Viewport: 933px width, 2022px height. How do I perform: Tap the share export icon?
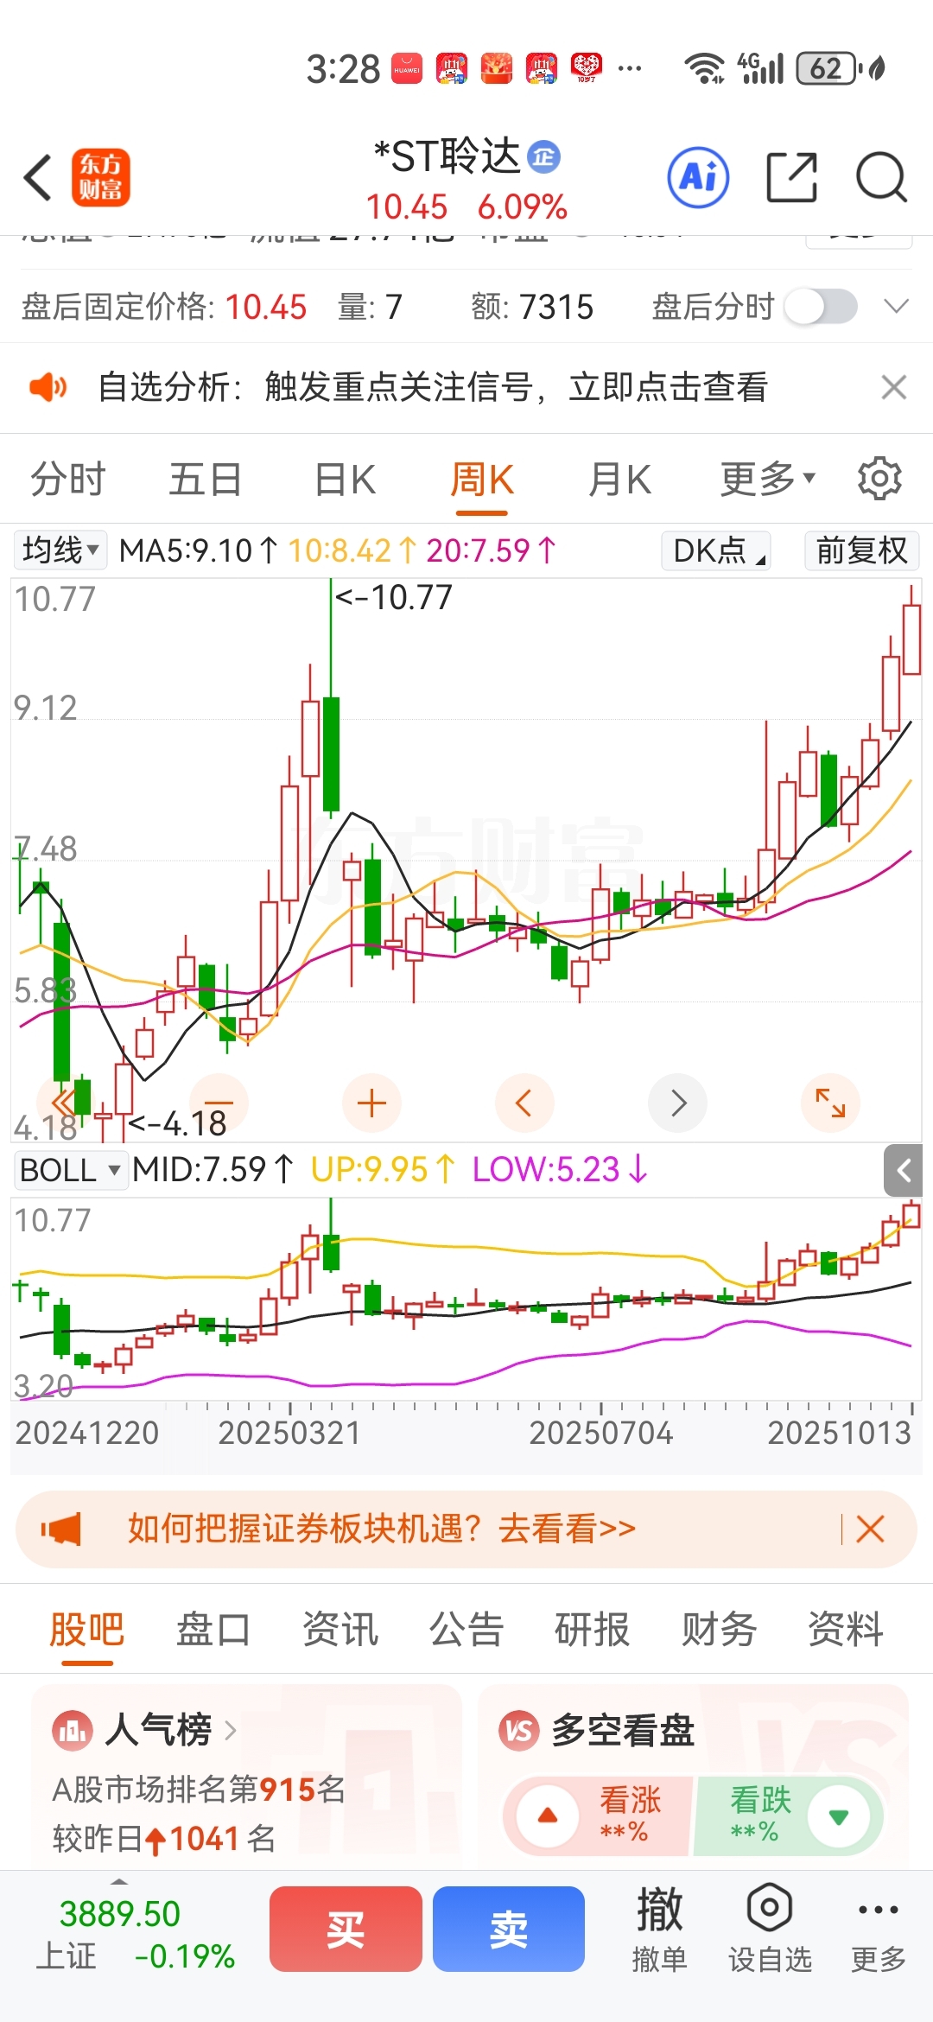791,177
